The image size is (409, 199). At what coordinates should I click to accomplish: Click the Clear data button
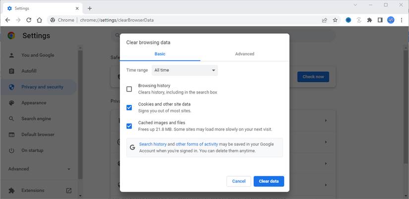point(268,181)
